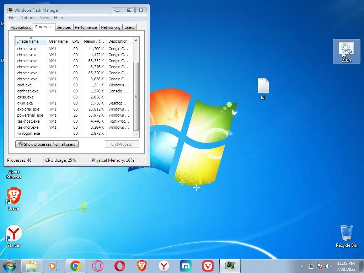
Task: Open the Recycle Bin
Action: pyautogui.click(x=346, y=236)
